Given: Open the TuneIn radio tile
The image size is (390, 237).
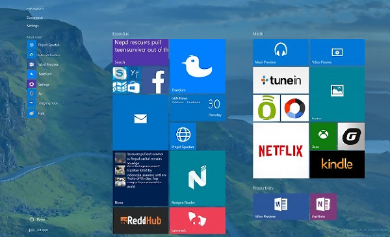Looking at the screenshot, I should click(281, 81).
